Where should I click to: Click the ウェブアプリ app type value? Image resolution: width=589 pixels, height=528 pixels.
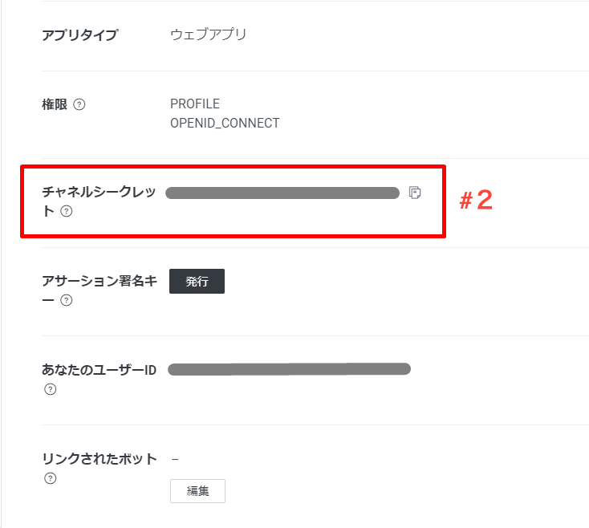coord(209,35)
